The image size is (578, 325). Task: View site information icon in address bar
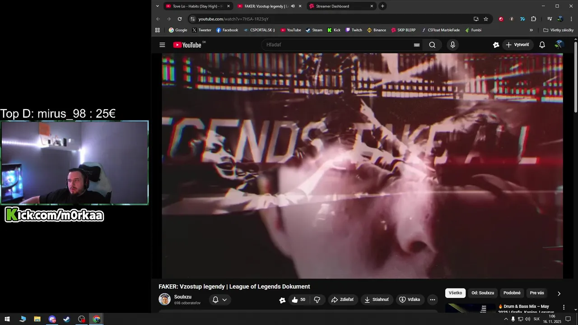[192, 19]
